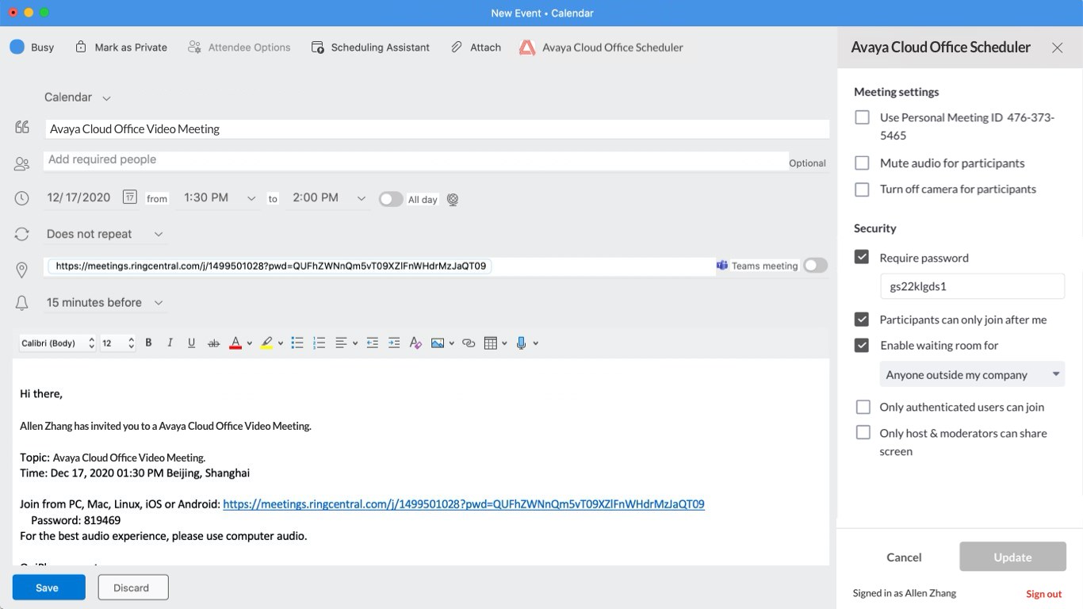Image resolution: width=1083 pixels, height=609 pixels.
Task: Click Optional attendees label
Action: point(807,163)
